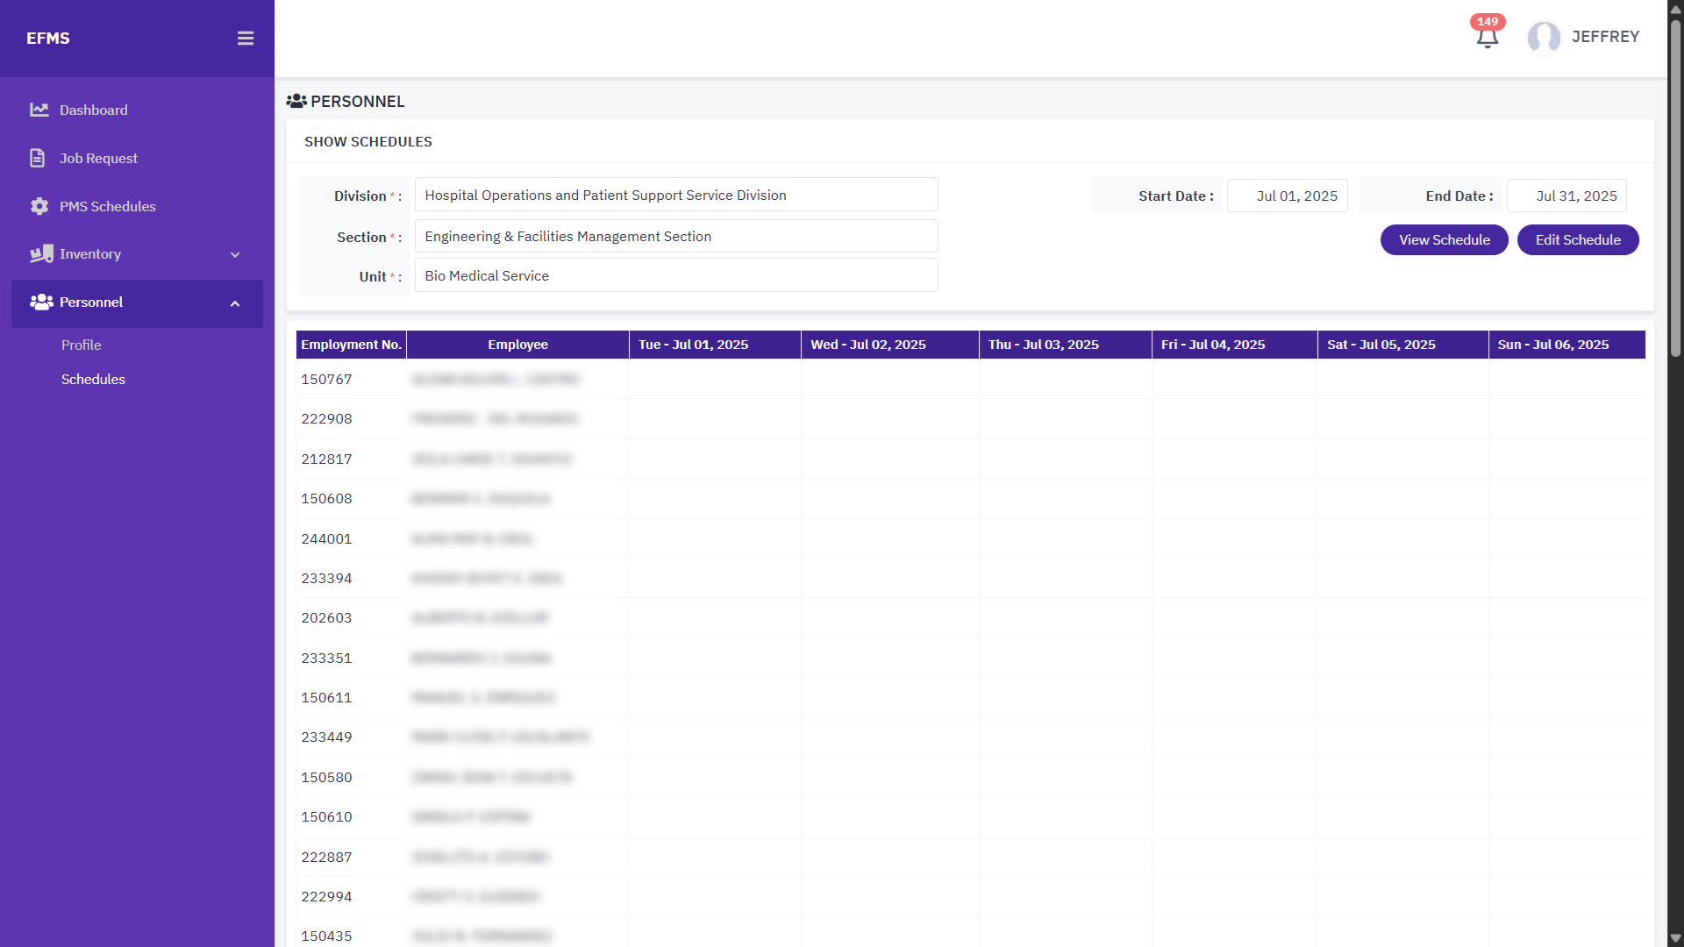Screen dimensions: 1684x947
Task: Open the Profile submenu item
Action: click(81, 345)
